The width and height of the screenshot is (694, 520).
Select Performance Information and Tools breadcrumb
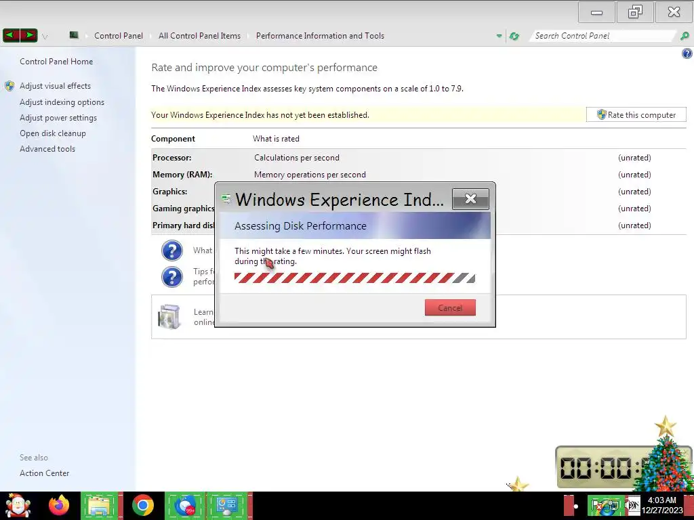[x=320, y=36]
